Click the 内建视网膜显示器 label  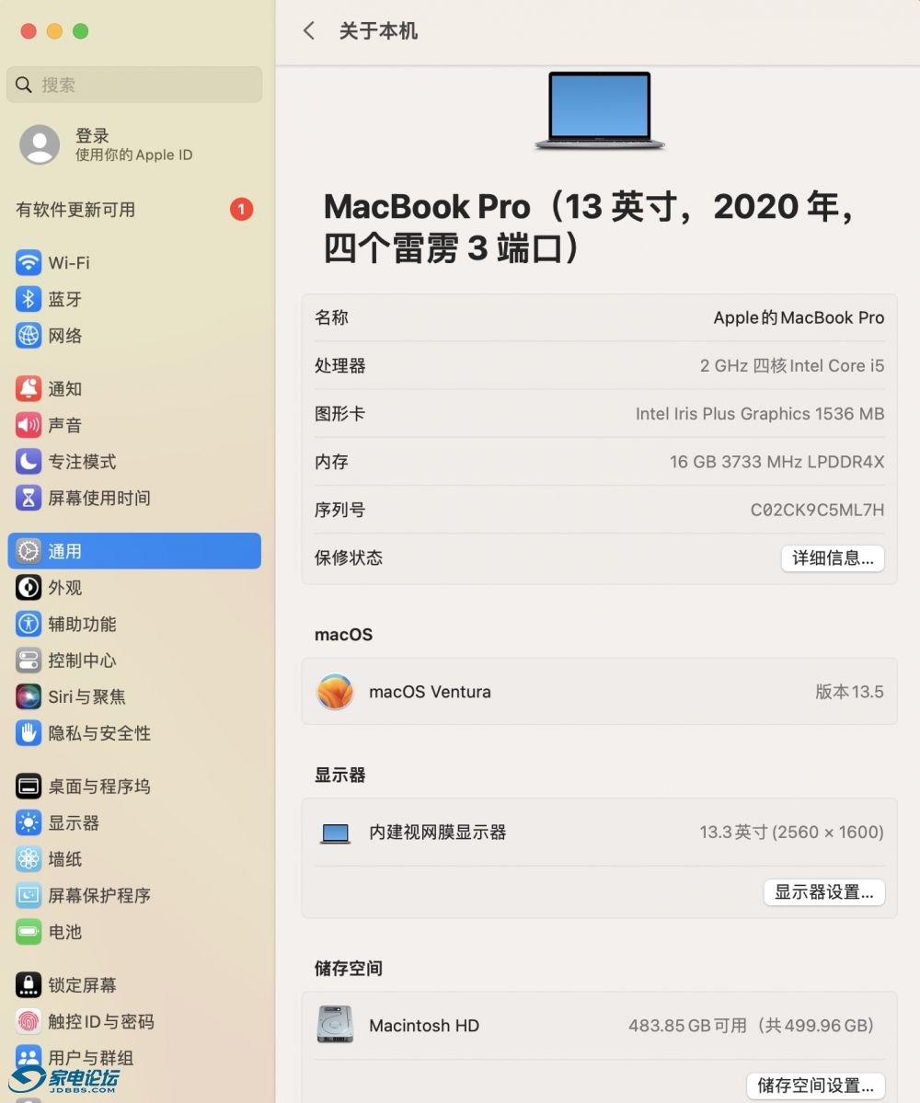click(x=438, y=833)
